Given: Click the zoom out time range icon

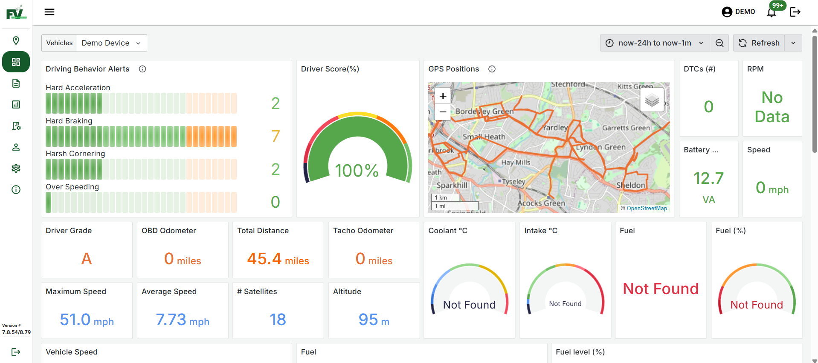Looking at the screenshot, I should point(719,43).
